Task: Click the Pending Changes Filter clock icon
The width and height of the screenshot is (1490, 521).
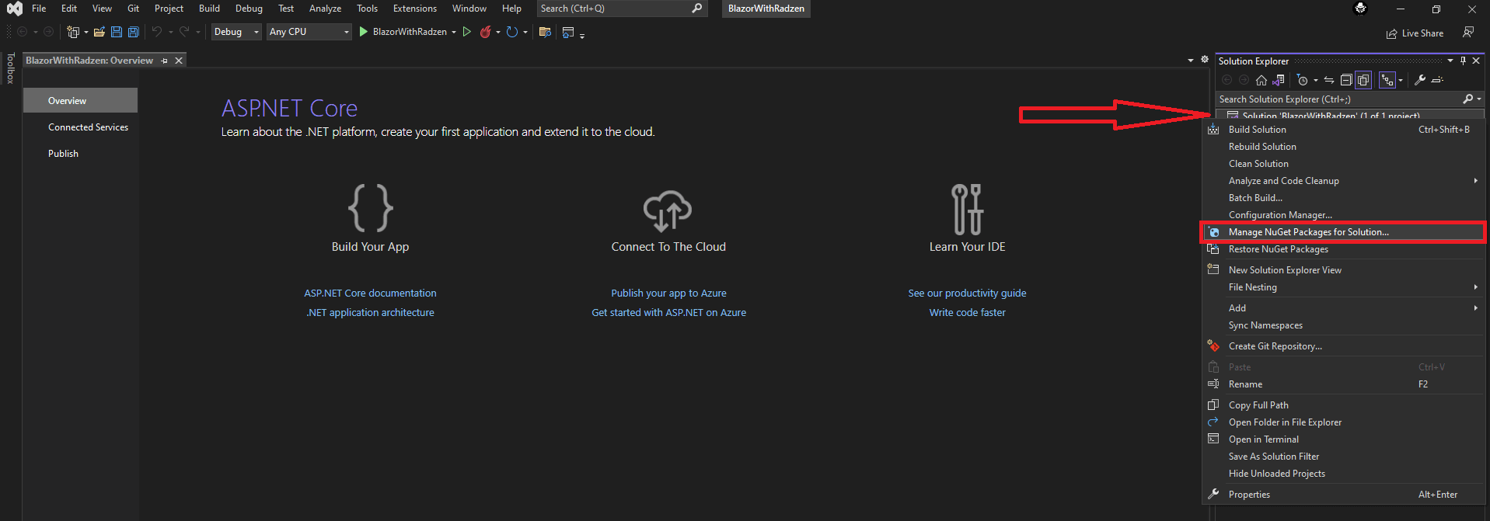Action: click(x=1303, y=80)
